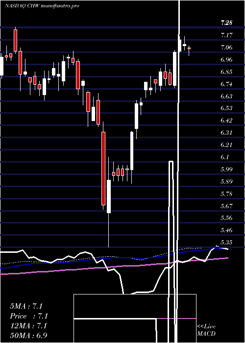Click the 6.74 price axis label

pos(226,84)
